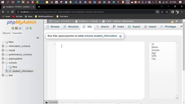
Task: Open the Chrome profile avatar
Action: pos(177,12)
